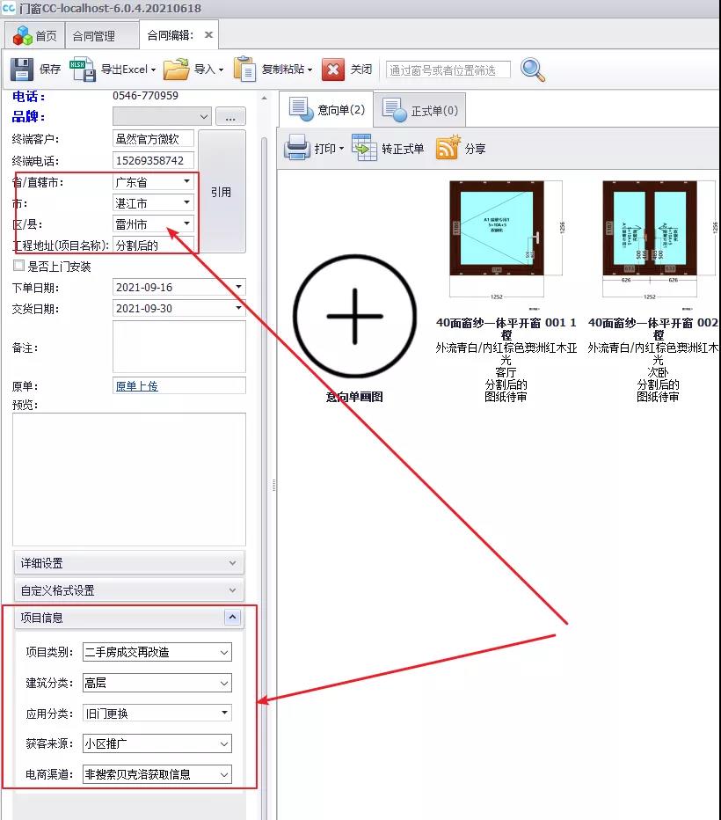The width and height of the screenshot is (721, 820).
Task: Click the Copy-Paste clipboard icon
Action: [x=244, y=70]
